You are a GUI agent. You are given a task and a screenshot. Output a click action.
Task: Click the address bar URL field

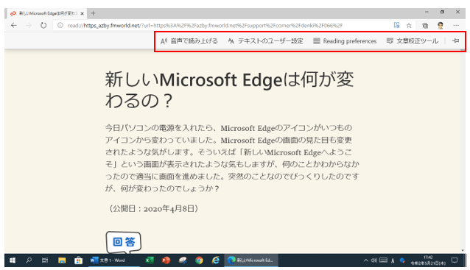205,26
